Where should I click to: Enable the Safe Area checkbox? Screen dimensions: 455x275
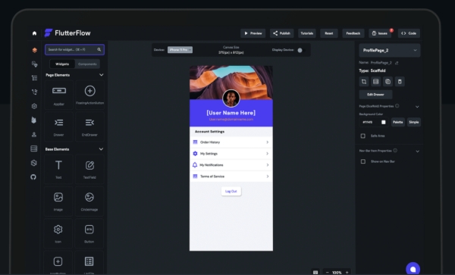click(x=362, y=136)
